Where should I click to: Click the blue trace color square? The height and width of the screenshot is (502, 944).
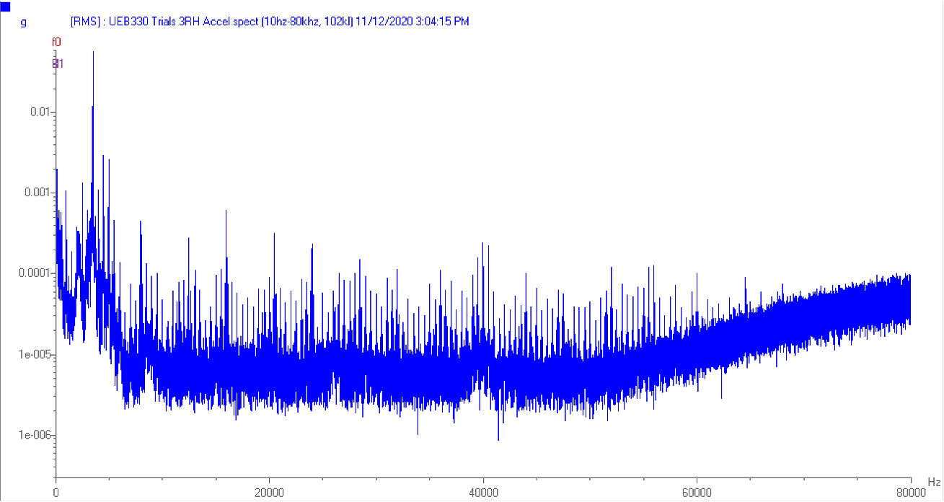point(5,7)
